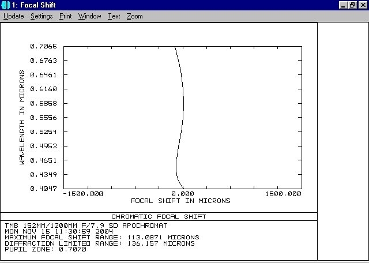The height and width of the screenshot is (263, 369).
Task: Minimize the Focal Shift window
Action: point(343,5)
